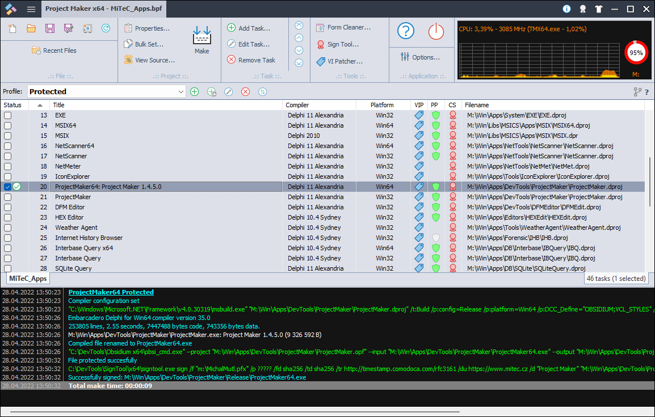The height and width of the screenshot is (417, 655).
Task: Duplicate the current profile
Action: pos(211,92)
